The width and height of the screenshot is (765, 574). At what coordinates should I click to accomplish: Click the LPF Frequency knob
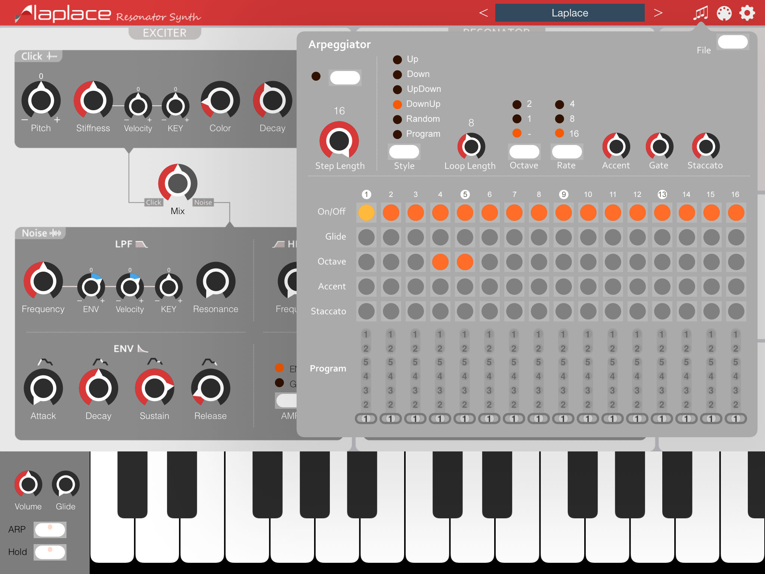43,281
